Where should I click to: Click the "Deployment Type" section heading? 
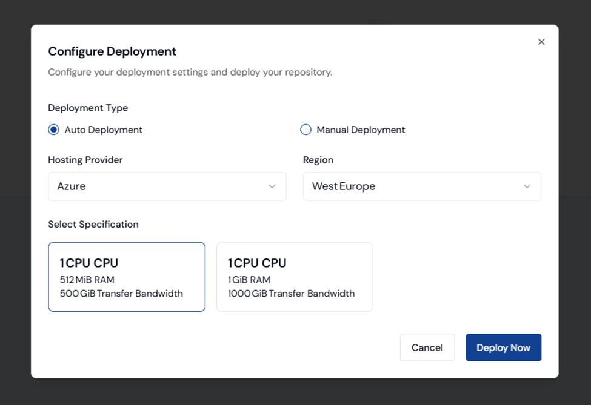tap(88, 108)
